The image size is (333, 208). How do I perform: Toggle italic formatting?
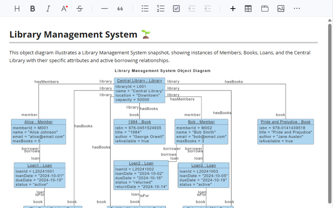coord(48,9)
